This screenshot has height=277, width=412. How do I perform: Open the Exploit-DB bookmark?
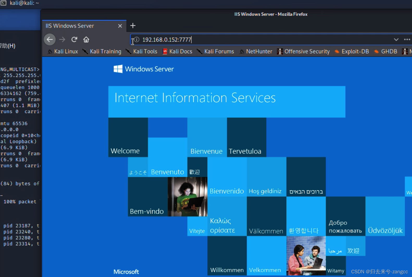352,51
